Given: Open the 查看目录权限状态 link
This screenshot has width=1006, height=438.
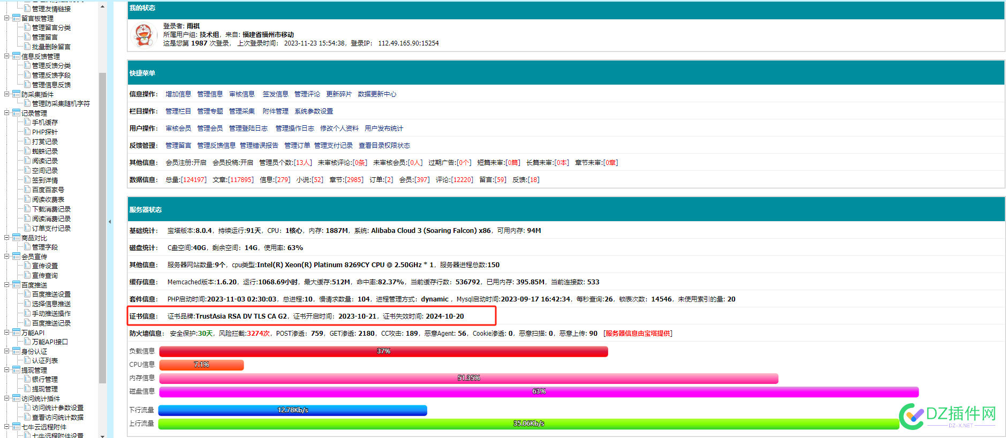Looking at the screenshot, I should coord(384,146).
